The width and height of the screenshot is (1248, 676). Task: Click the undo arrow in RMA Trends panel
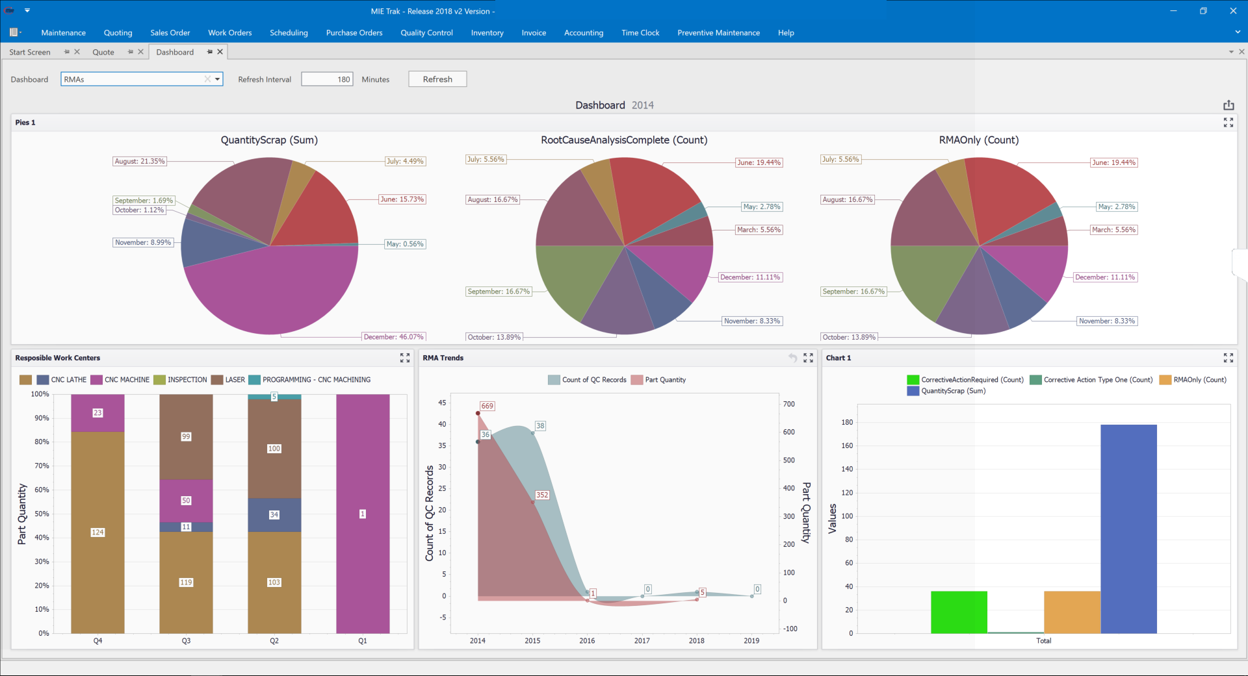pos(793,358)
